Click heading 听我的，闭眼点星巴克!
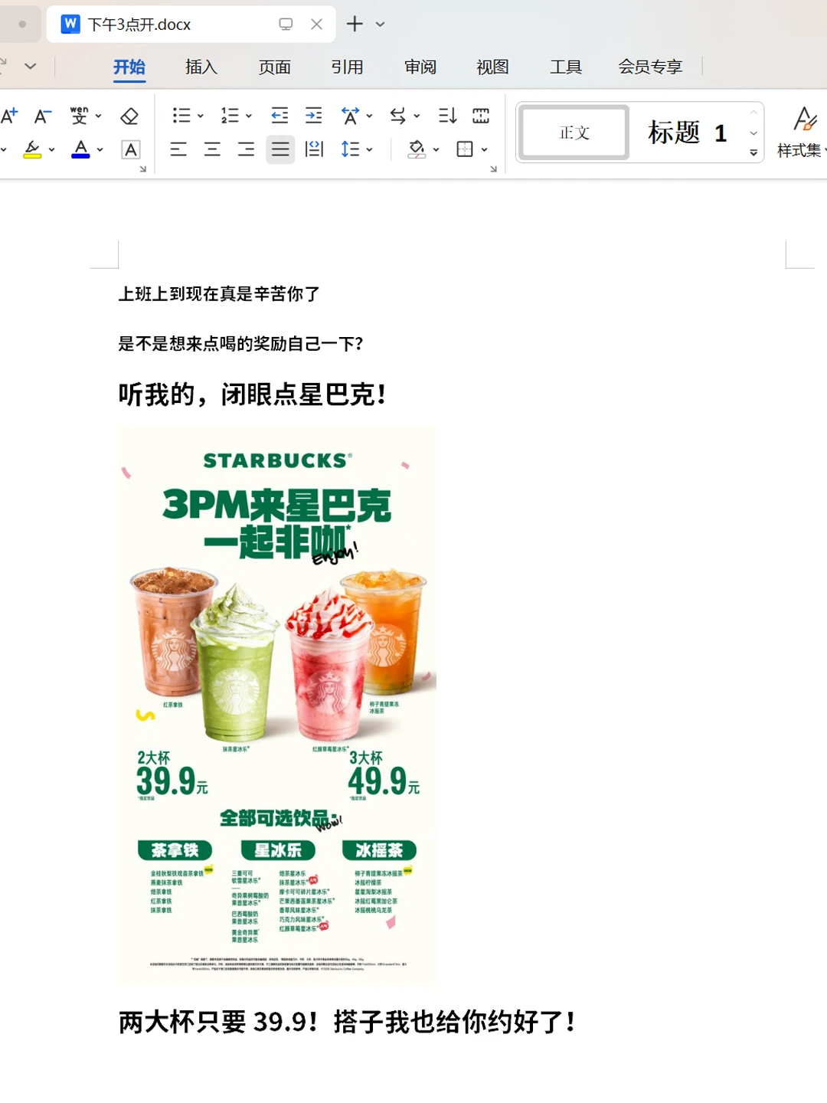827x1103 pixels. (x=252, y=395)
